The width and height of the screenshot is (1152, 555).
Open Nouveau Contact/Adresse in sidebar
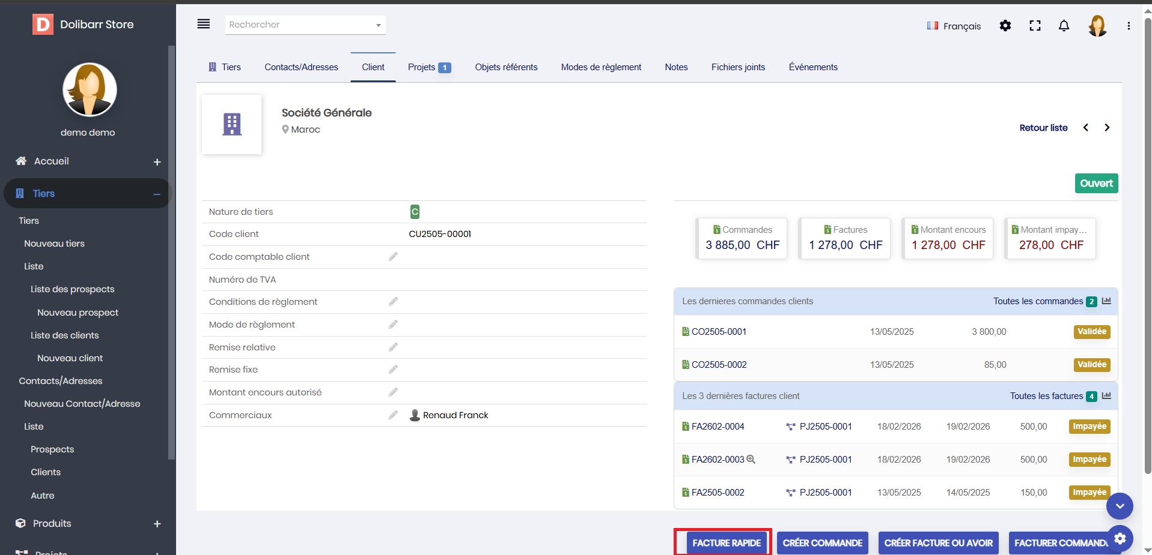click(82, 404)
